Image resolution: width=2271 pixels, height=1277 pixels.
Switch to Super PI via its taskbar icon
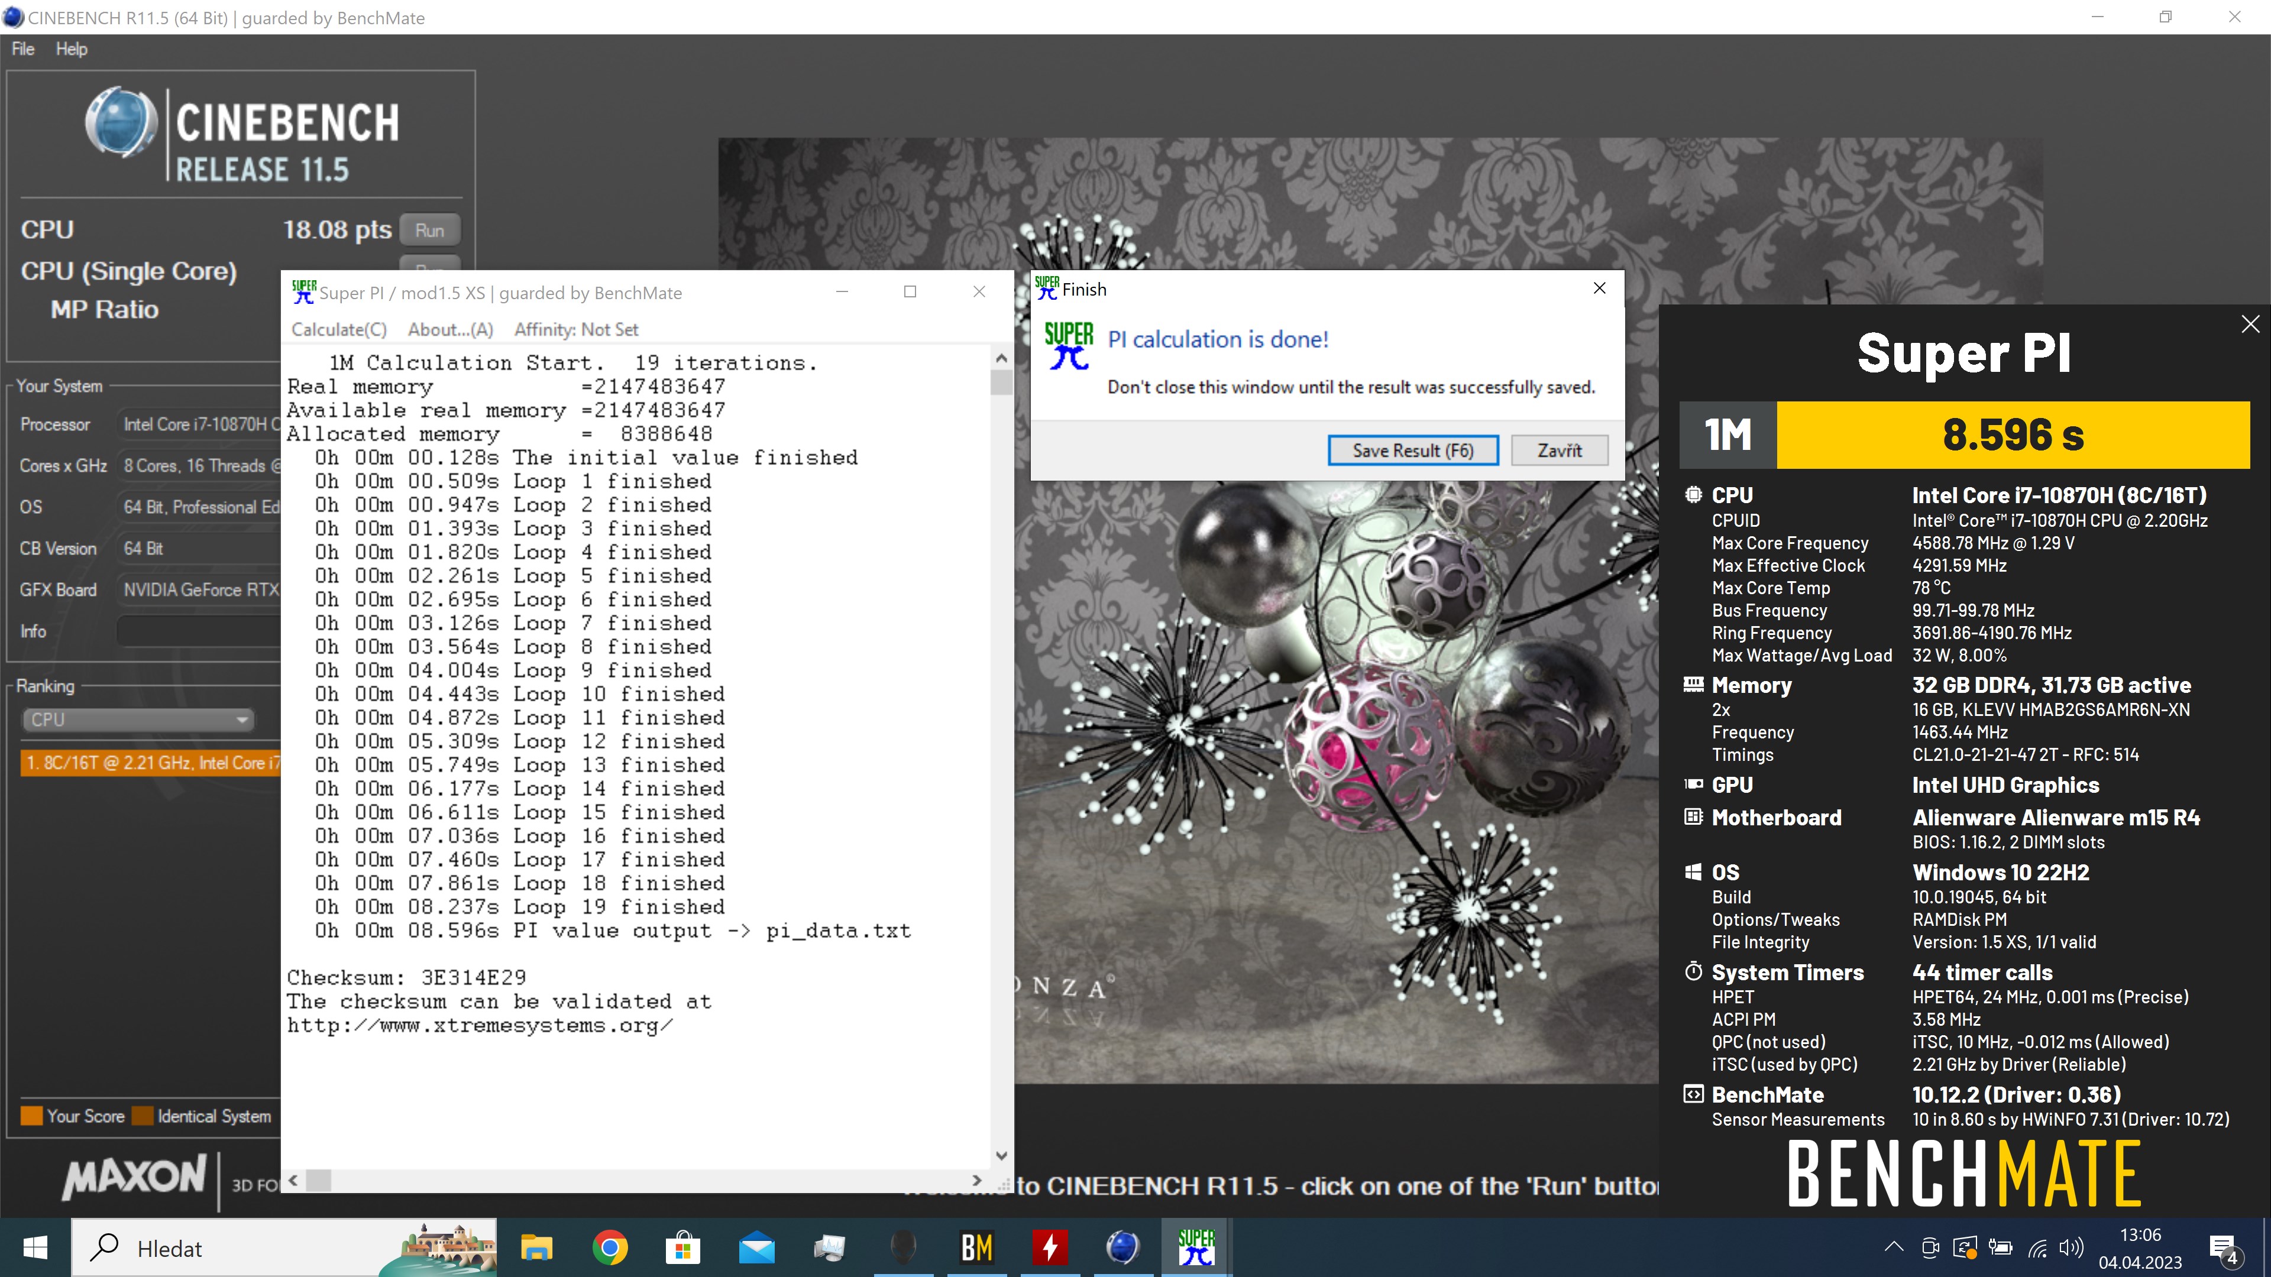pos(1195,1247)
